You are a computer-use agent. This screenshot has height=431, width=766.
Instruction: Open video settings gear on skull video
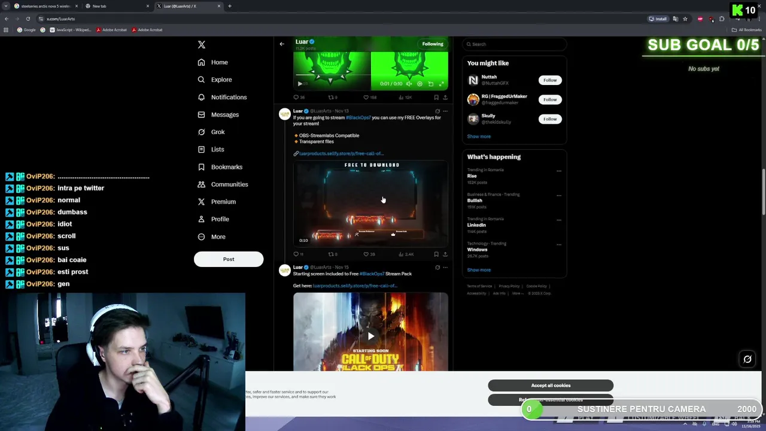click(420, 84)
